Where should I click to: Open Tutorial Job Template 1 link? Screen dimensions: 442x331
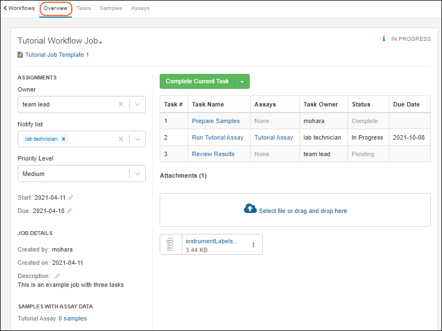tap(56, 55)
